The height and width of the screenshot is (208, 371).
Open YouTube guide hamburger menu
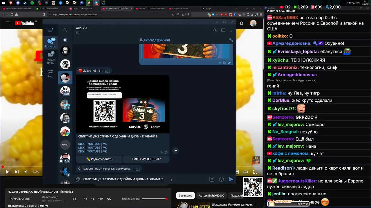pyautogui.click(x=8, y=23)
